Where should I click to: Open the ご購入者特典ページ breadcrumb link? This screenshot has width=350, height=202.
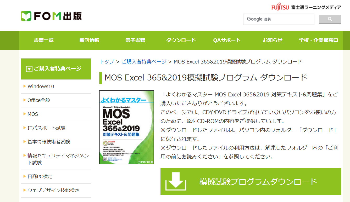tap(143, 62)
